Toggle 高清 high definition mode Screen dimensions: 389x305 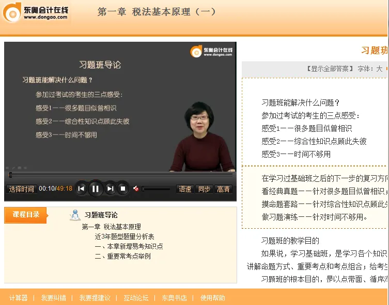tap(223, 189)
